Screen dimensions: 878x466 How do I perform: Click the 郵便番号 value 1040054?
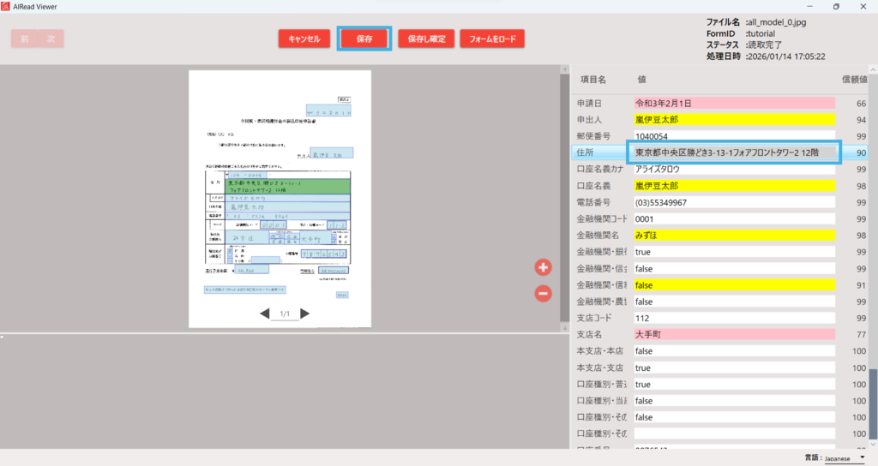(733, 136)
